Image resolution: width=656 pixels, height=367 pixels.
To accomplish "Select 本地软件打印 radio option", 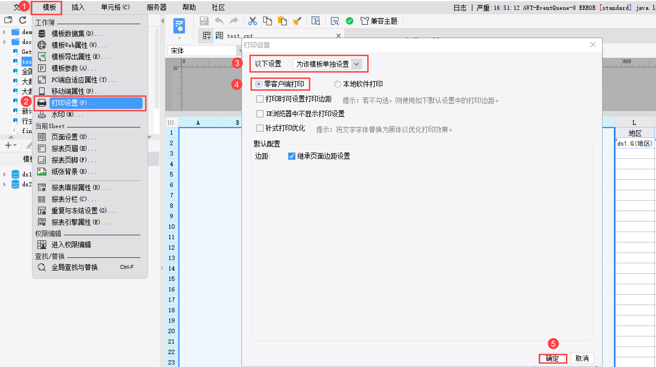I will 337,84.
